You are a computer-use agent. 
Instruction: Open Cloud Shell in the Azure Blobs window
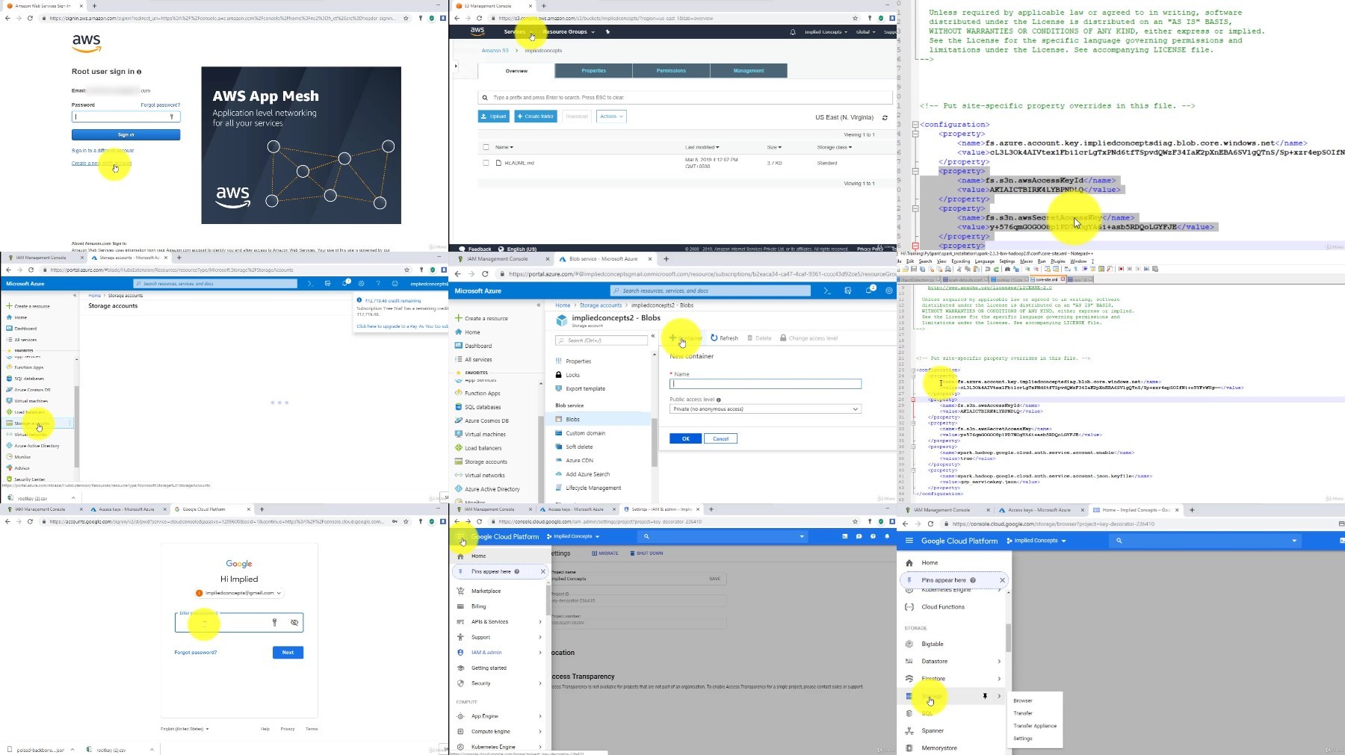(827, 290)
